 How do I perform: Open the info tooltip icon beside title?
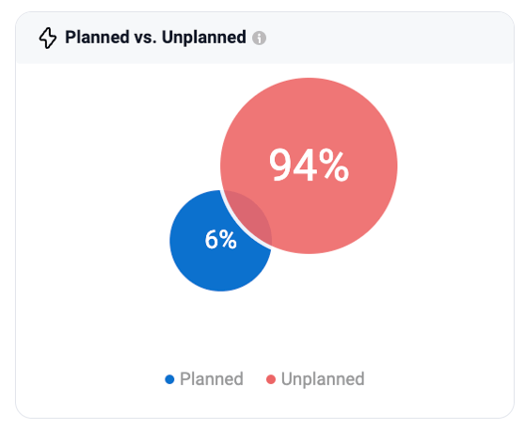click(x=259, y=38)
